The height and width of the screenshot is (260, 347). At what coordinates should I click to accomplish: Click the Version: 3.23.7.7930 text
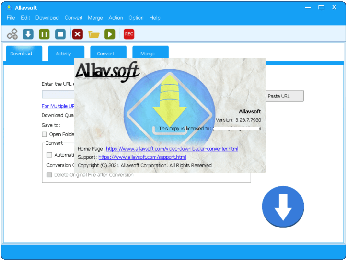pos(238,120)
